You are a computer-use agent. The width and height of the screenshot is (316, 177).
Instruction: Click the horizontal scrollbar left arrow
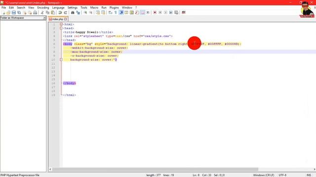[50, 169]
